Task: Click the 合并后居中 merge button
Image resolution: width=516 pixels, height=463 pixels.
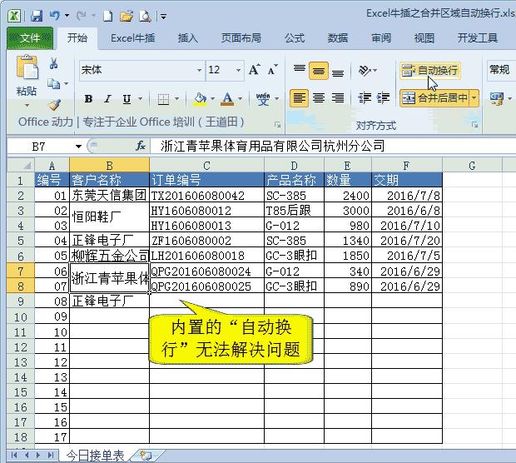Action: tap(435, 97)
